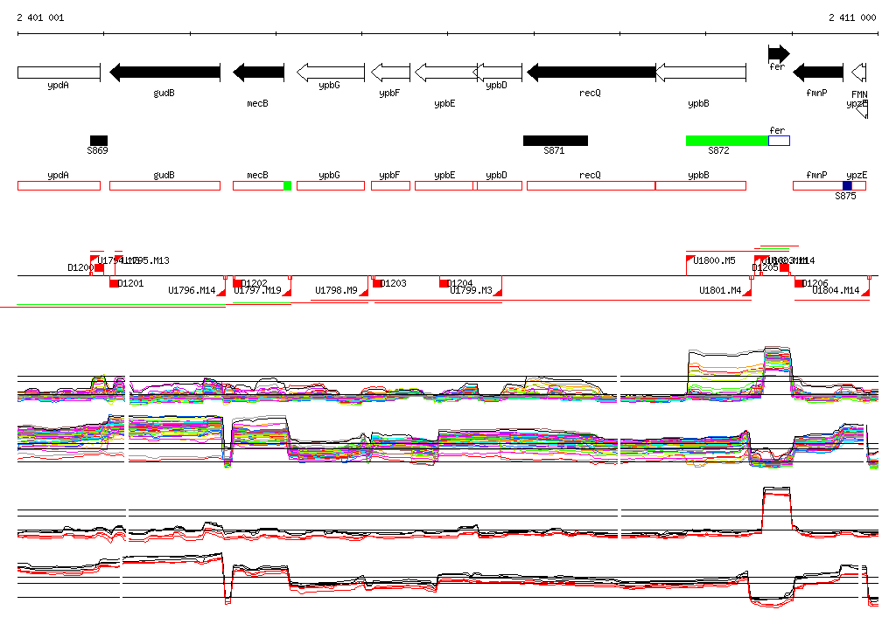
Task: Click the 'FMN' label near right edge
Action: click(x=859, y=94)
